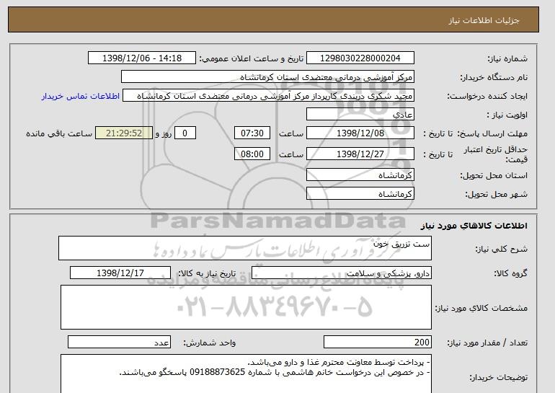Click the label تاریخ و ساعت اعلان عمومی

[x=252, y=58]
